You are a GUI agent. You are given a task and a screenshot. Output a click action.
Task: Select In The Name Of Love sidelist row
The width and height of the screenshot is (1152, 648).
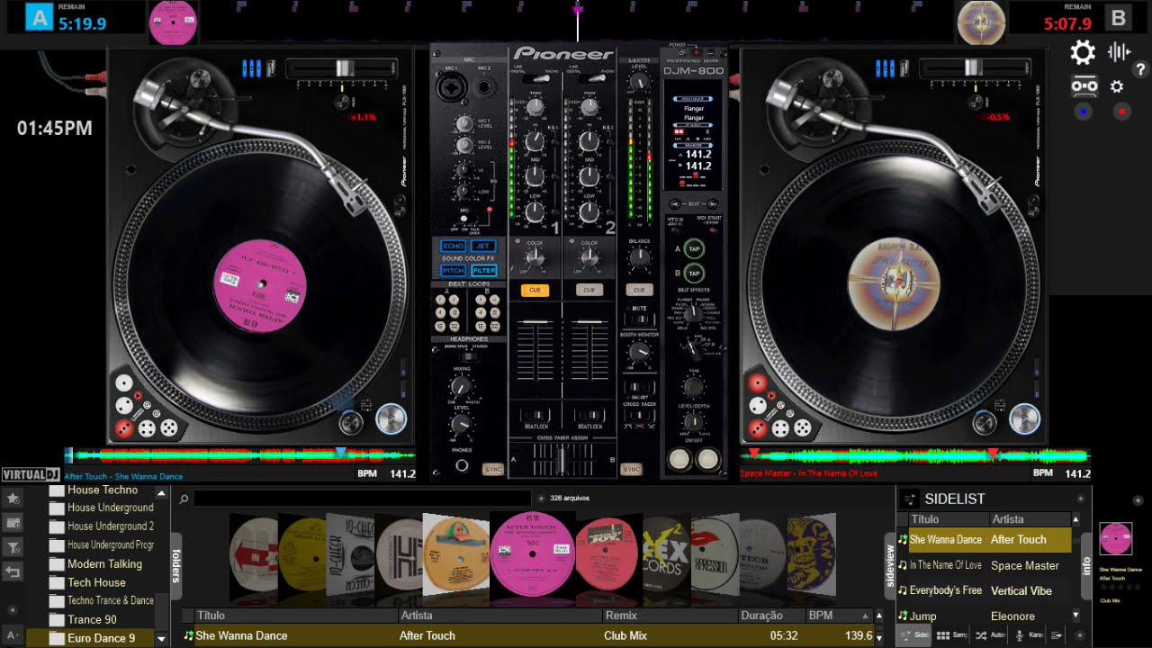point(985,565)
